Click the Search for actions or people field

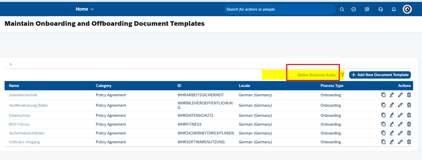[279, 9]
